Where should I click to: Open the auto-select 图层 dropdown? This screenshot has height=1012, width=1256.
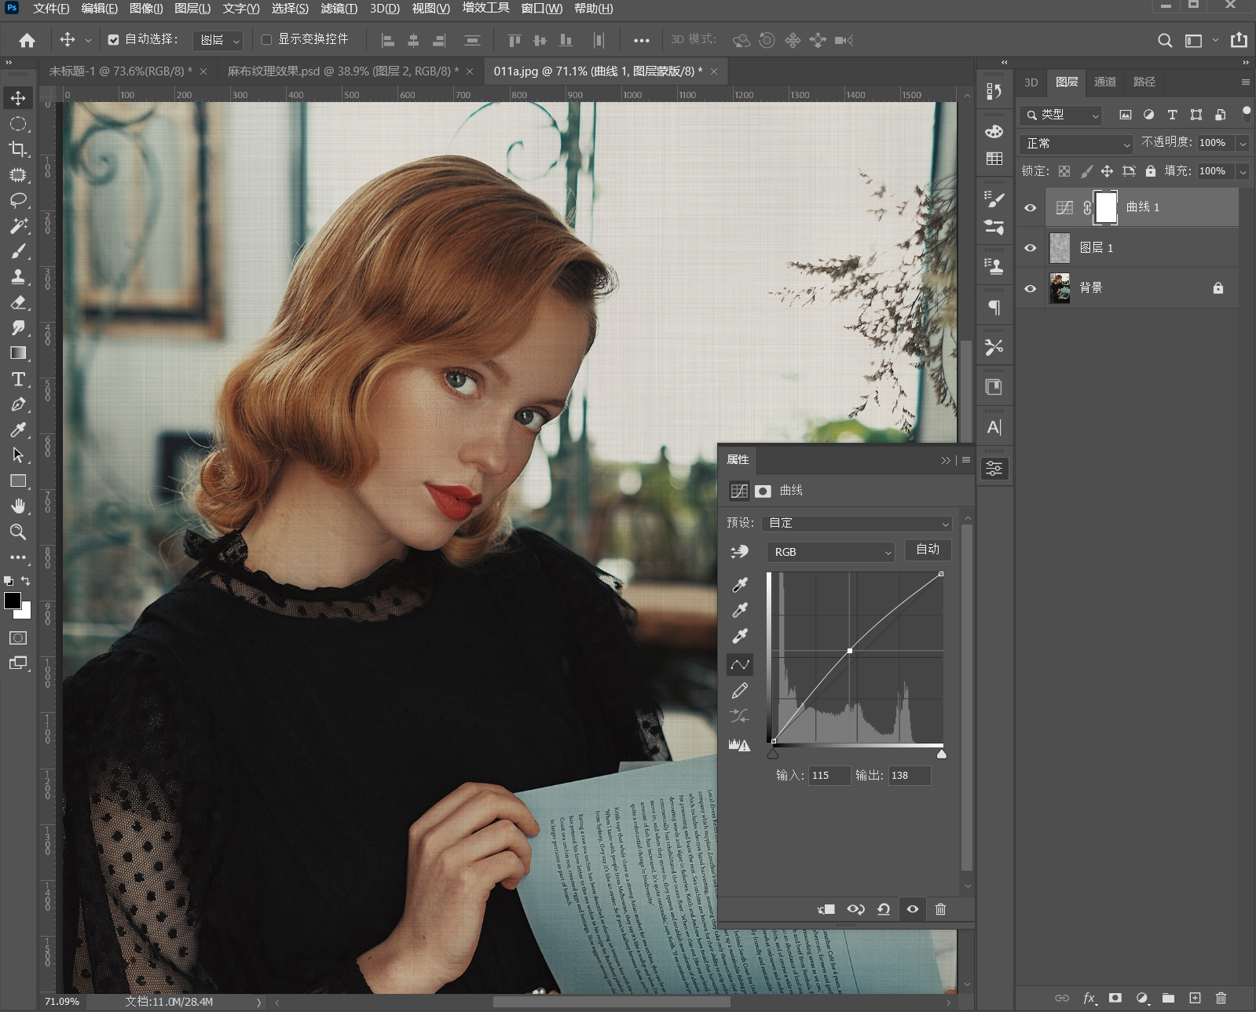[x=218, y=40]
